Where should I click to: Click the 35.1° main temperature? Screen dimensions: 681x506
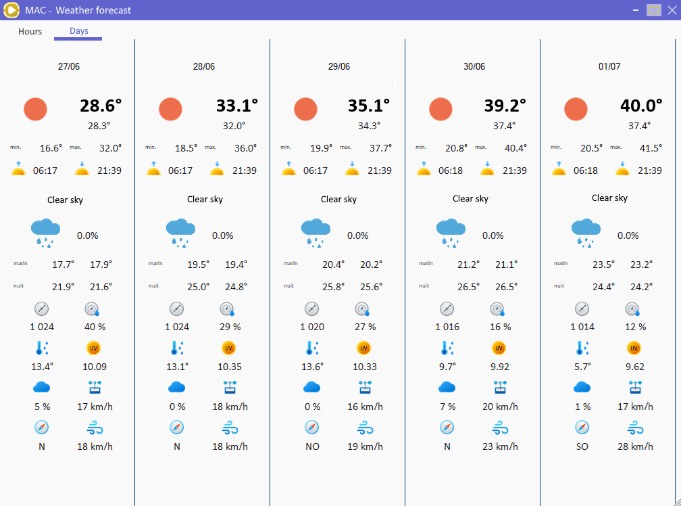(369, 106)
